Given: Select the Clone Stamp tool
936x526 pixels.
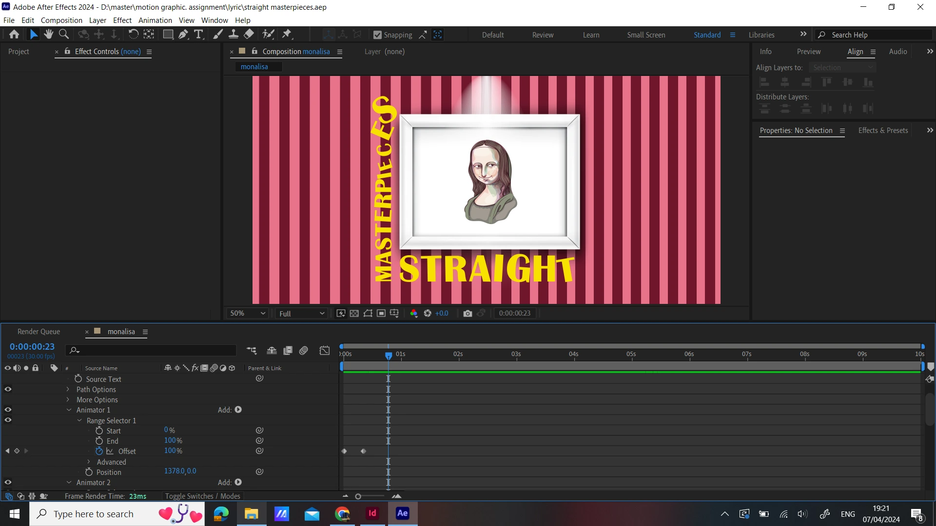Looking at the screenshot, I should tap(234, 35).
